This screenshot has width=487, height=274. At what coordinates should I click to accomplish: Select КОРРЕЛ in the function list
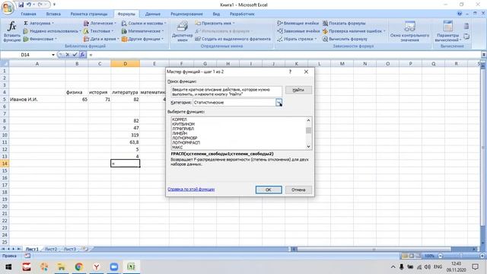pos(180,119)
